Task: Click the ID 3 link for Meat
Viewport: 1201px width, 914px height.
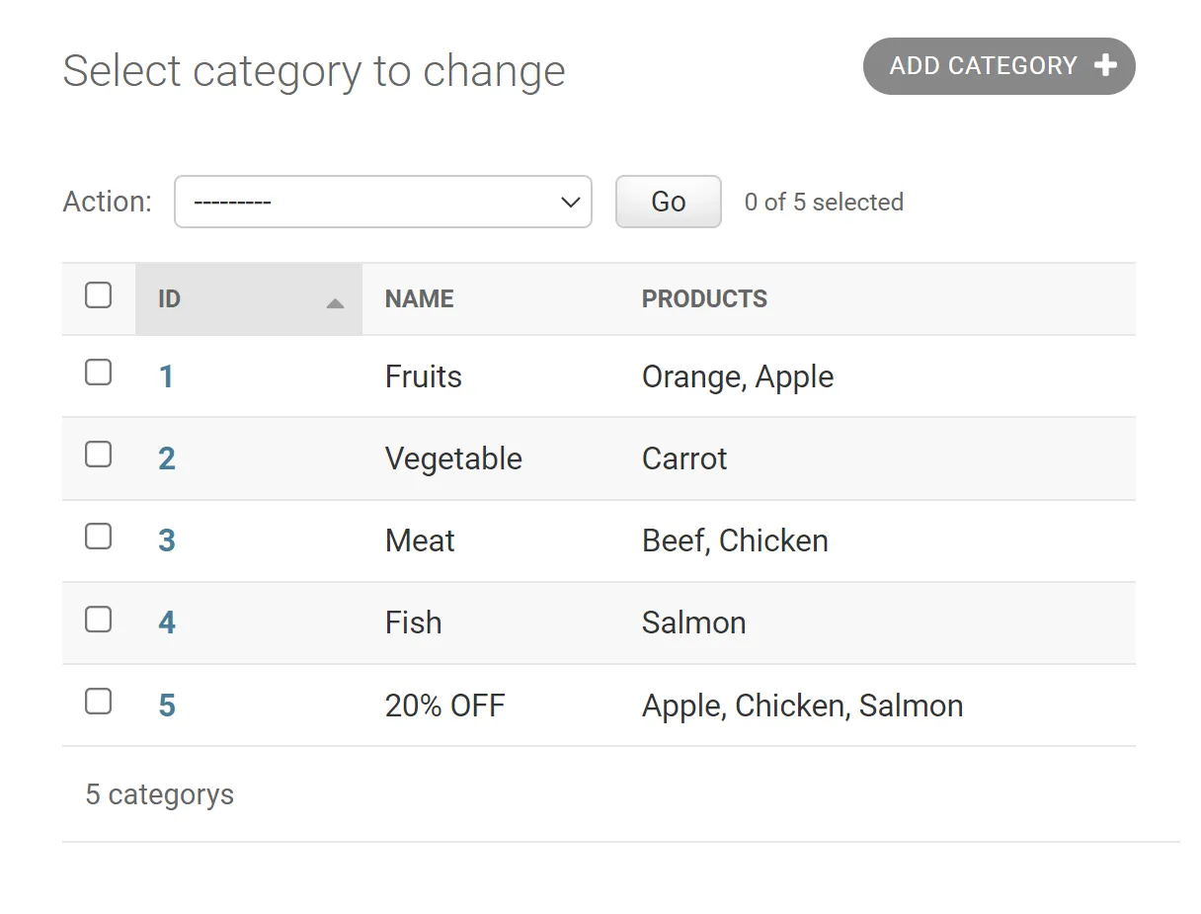Action: coord(167,540)
